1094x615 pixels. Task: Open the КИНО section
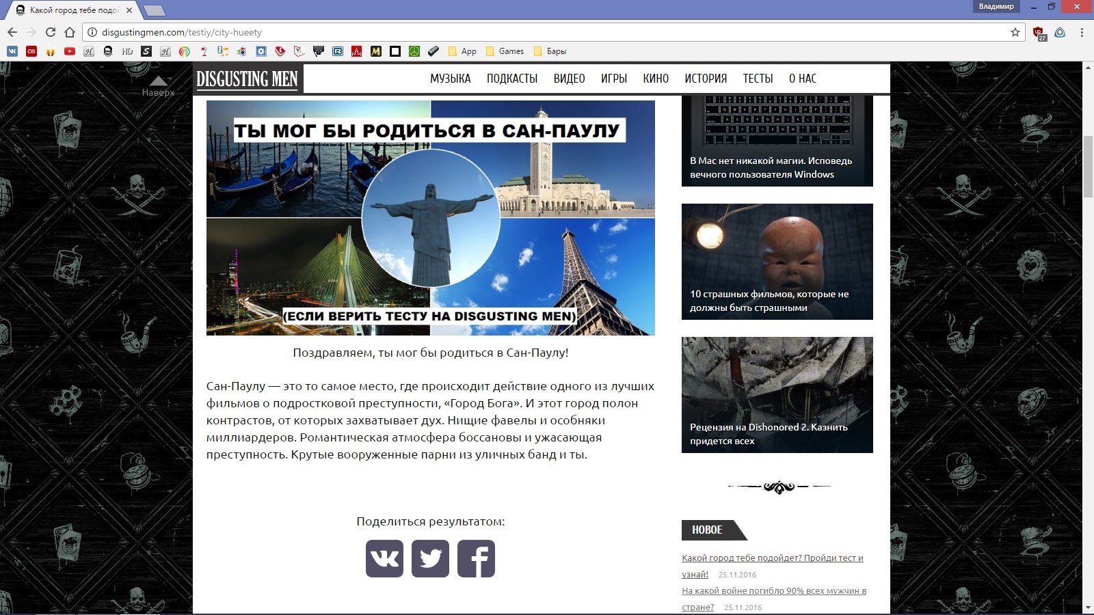(x=656, y=79)
